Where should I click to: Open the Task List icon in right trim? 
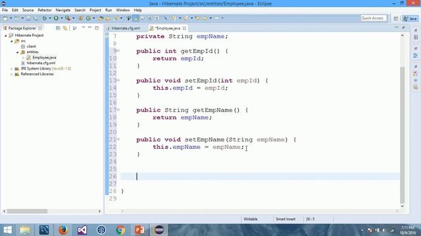[416, 37]
